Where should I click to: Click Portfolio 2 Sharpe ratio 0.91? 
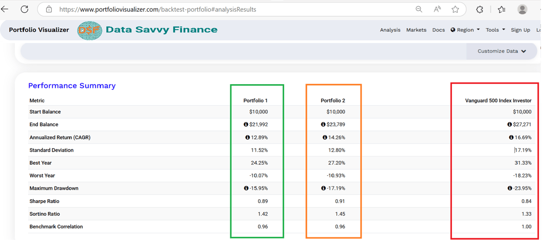click(x=340, y=201)
